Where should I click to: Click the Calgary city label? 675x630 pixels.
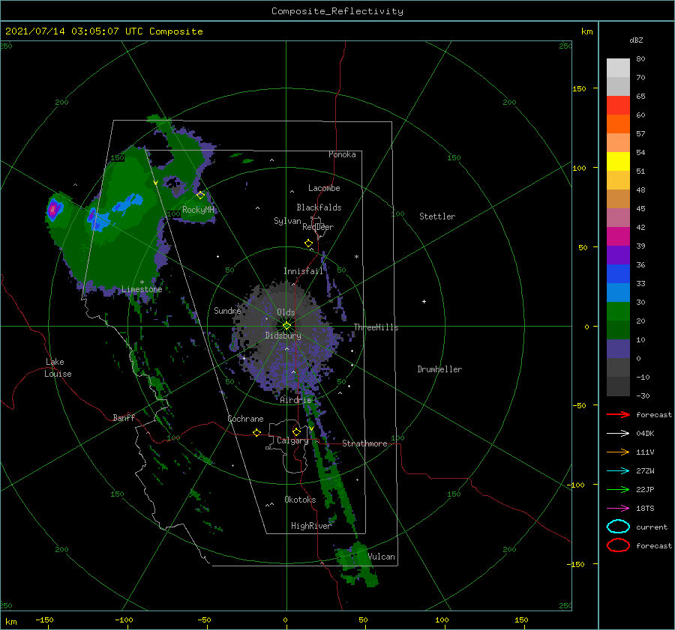(292, 440)
